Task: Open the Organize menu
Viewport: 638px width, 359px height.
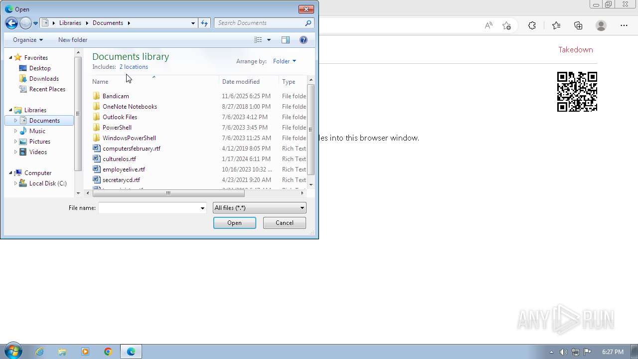Action: 28,40
